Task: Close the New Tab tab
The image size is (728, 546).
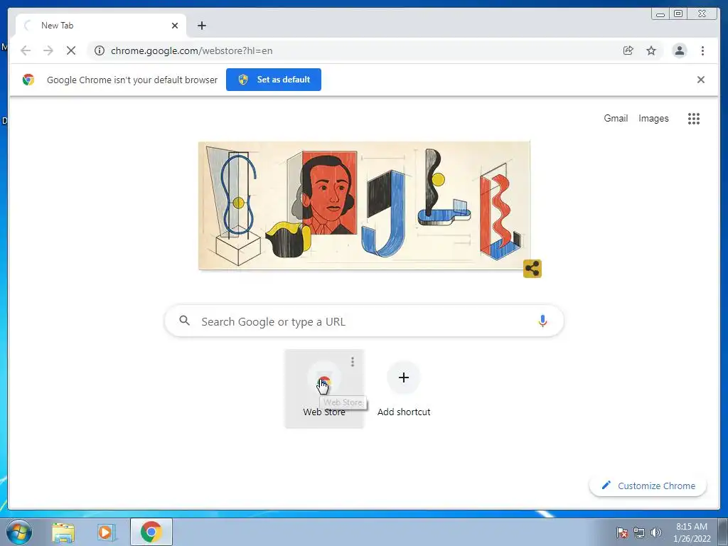Action: click(175, 26)
